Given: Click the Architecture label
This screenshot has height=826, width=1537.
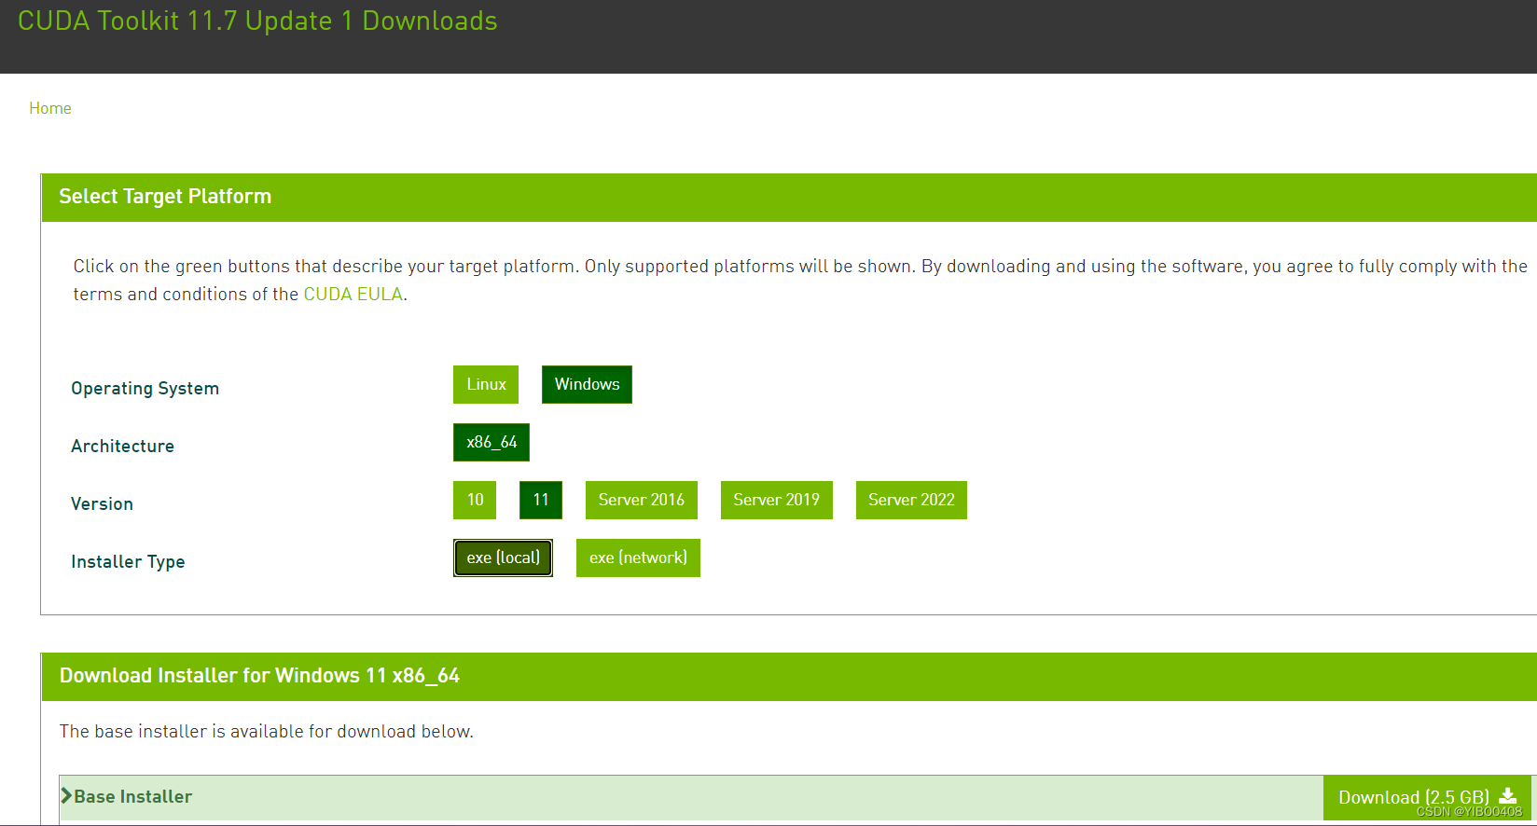Looking at the screenshot, I should (x=122, y=447).
